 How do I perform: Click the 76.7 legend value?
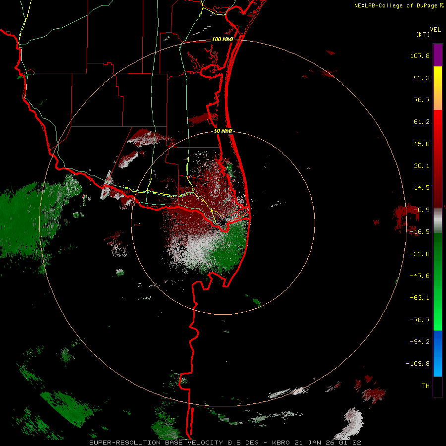[x=422, y=100]
